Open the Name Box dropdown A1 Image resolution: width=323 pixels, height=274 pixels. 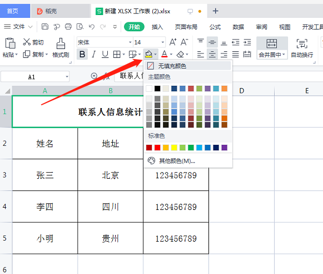(x=67, y=77)
